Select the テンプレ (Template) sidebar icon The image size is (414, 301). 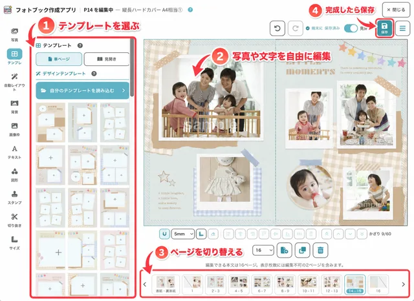[14, 57]
